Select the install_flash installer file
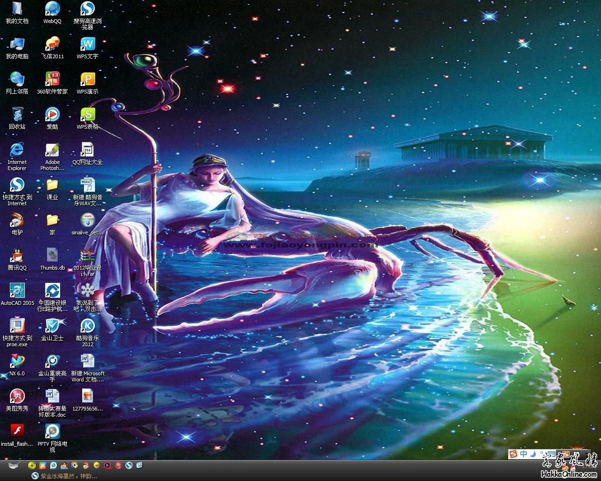This screenshot has height=481, width=601. tap(17, 435)
